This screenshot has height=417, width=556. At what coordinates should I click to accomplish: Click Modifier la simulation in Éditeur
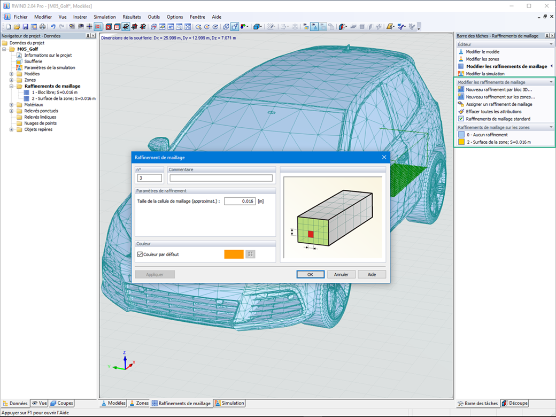click(x=485, y=74)
